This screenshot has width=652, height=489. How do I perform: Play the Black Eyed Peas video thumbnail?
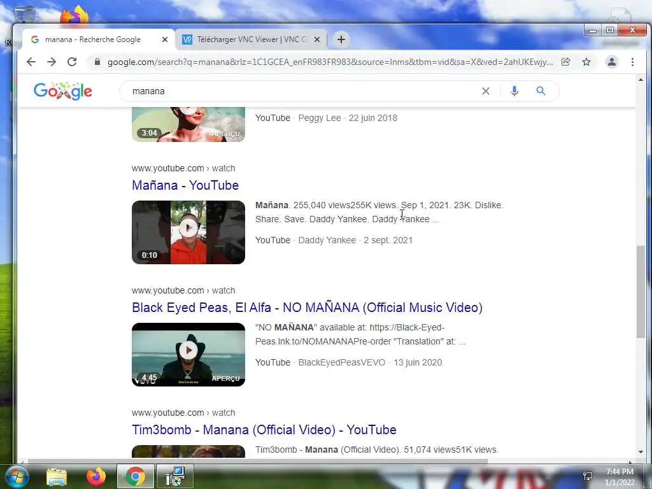click(188, 355)
